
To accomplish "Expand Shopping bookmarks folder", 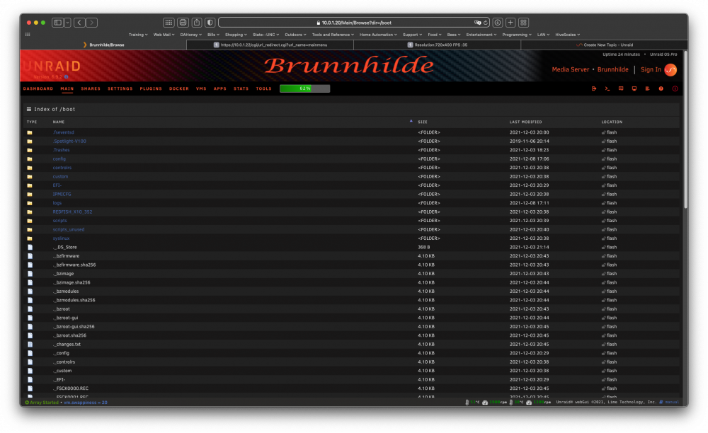I will tap(236, 35).
